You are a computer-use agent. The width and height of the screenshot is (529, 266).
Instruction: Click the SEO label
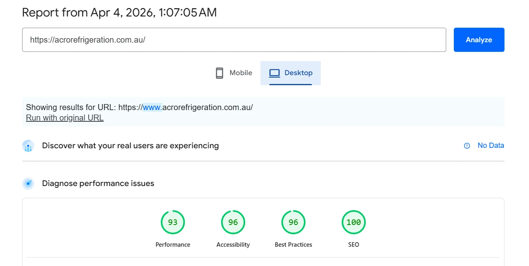point(354,245)
